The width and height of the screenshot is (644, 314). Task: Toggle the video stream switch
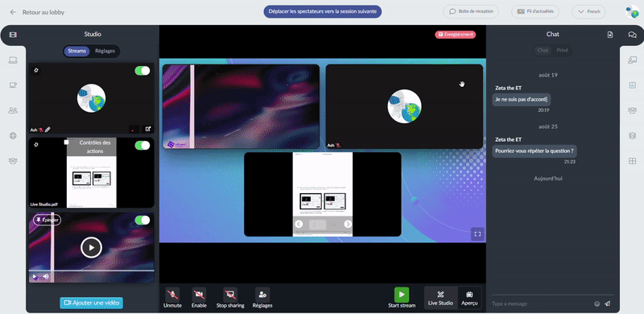[x=142, y=221]
